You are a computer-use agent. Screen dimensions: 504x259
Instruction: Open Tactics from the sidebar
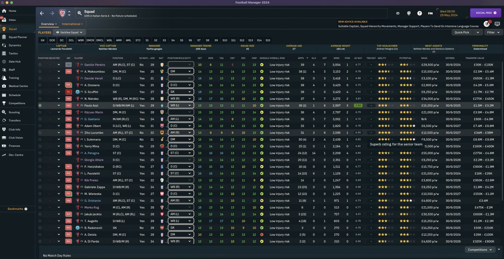point(13,53)
